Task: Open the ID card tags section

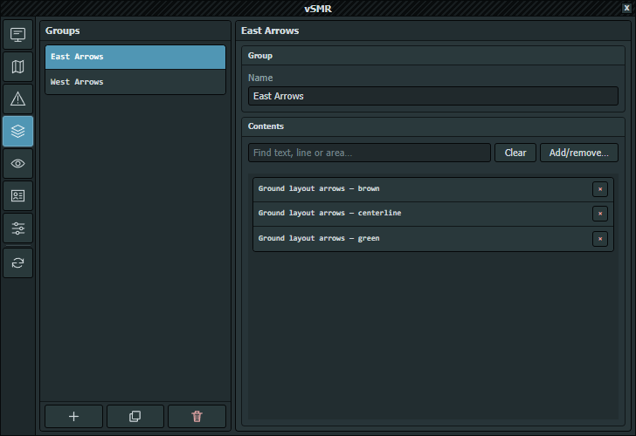Action: pyautogui.click(x=17, y=196)
